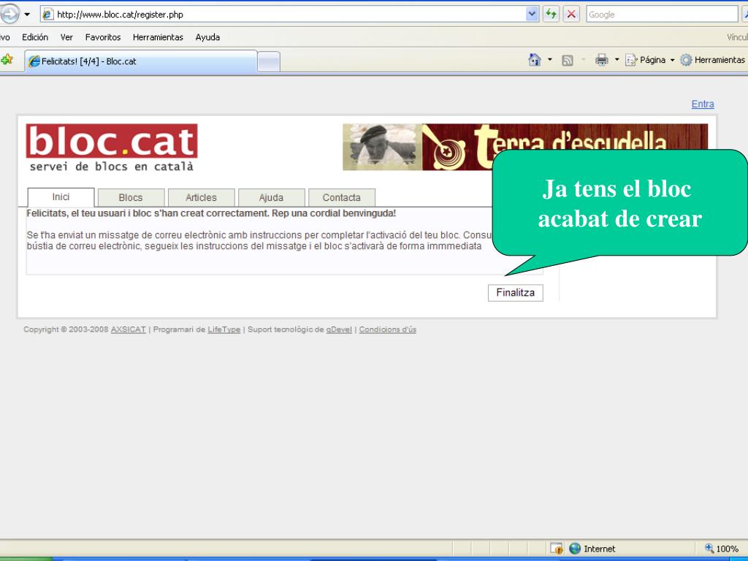This screenshot has height=561, width=748.
Task: Switch to the Inici tab
Action: click(x=61, y=197)
